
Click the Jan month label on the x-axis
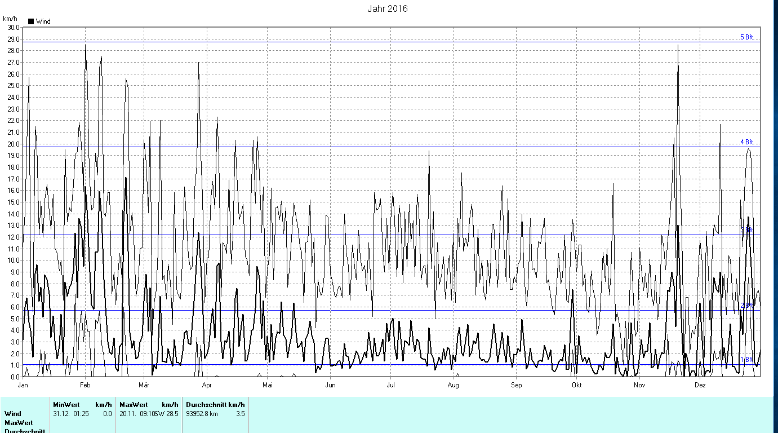[x=23, y=386]
